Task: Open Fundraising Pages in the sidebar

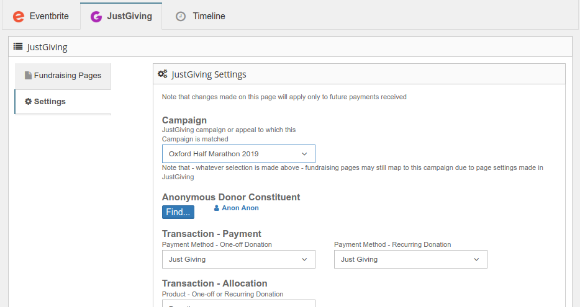Action: [x=63, y=76]
